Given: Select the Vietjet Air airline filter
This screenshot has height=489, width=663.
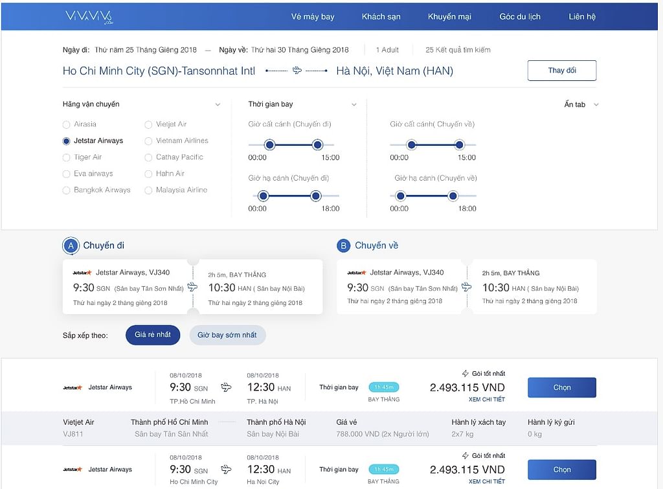Looking at the screenshot, I should click(x=149, y=124).
